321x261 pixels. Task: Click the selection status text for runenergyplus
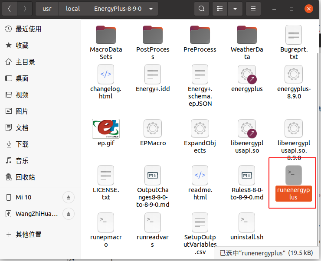click(266, 253)
